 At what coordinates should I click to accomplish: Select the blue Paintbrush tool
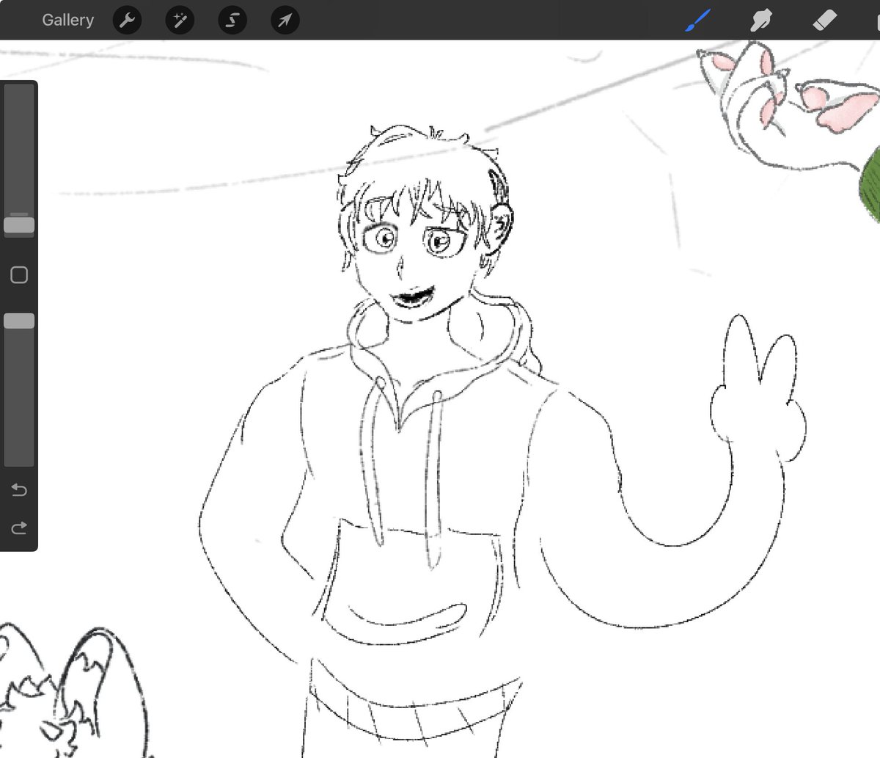tap(698, 20)
